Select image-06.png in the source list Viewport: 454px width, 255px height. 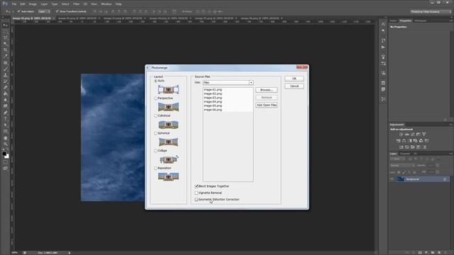point(213,110)
